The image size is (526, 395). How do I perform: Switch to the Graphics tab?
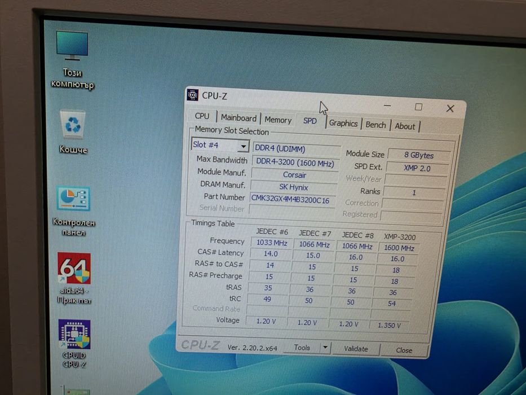(343, 123)
